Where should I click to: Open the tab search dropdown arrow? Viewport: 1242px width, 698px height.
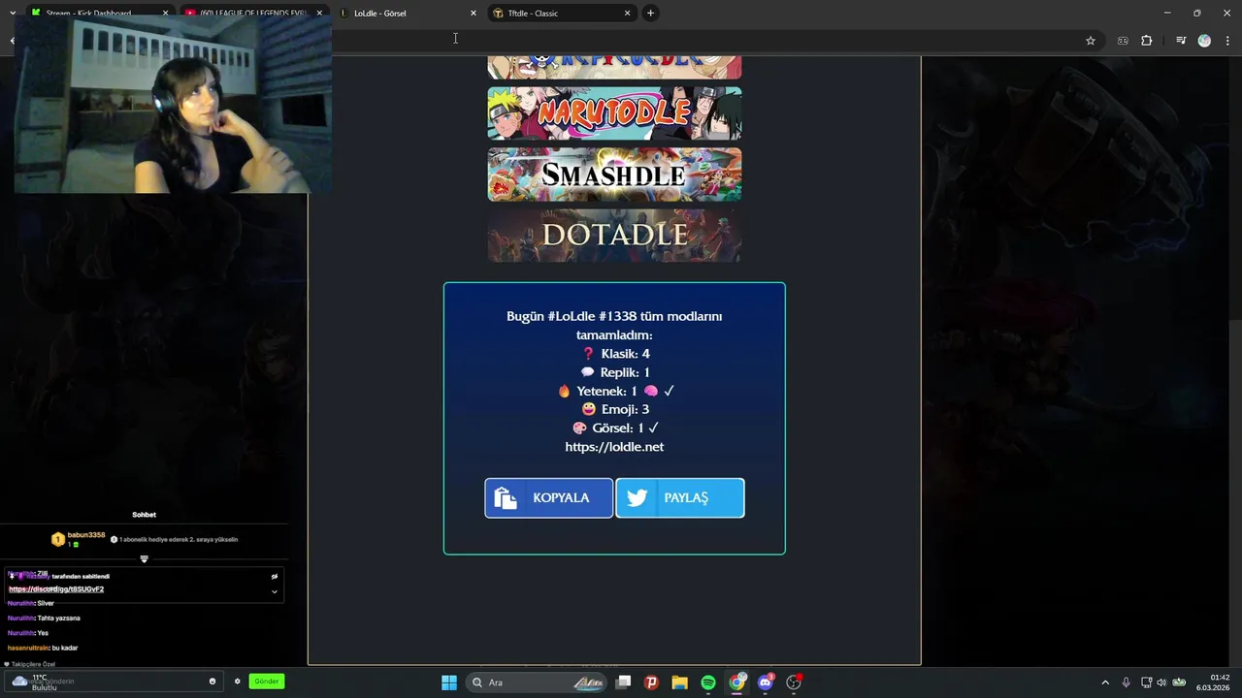[12, 14]
